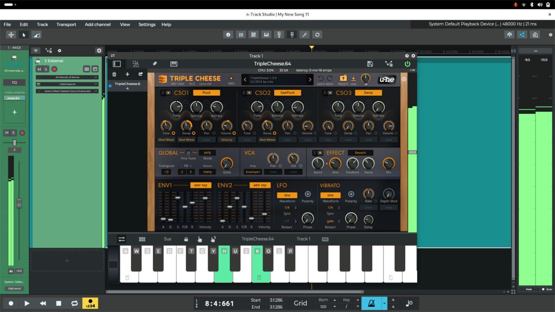
Task: Open the All channels, all devices dropdown
Action: point(68,77)
